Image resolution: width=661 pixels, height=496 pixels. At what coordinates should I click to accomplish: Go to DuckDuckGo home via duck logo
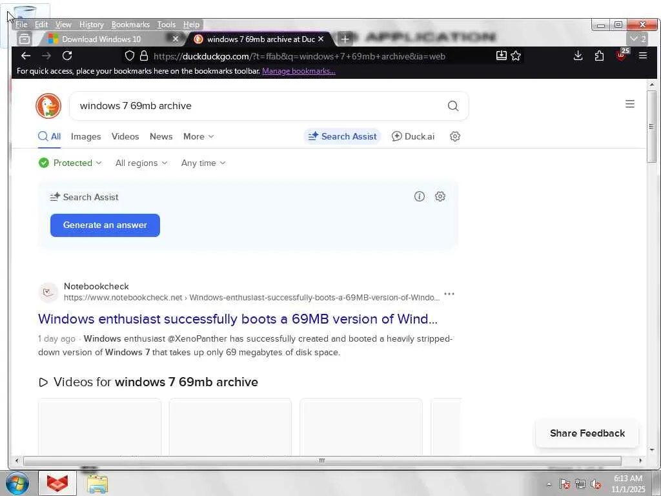(48, 106)
